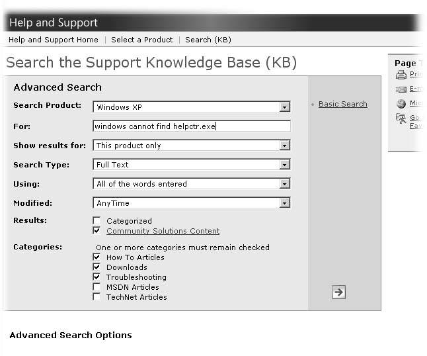427x356 pixels.
Task: Check the MSDN Articles category
Action: pos(97,287)
